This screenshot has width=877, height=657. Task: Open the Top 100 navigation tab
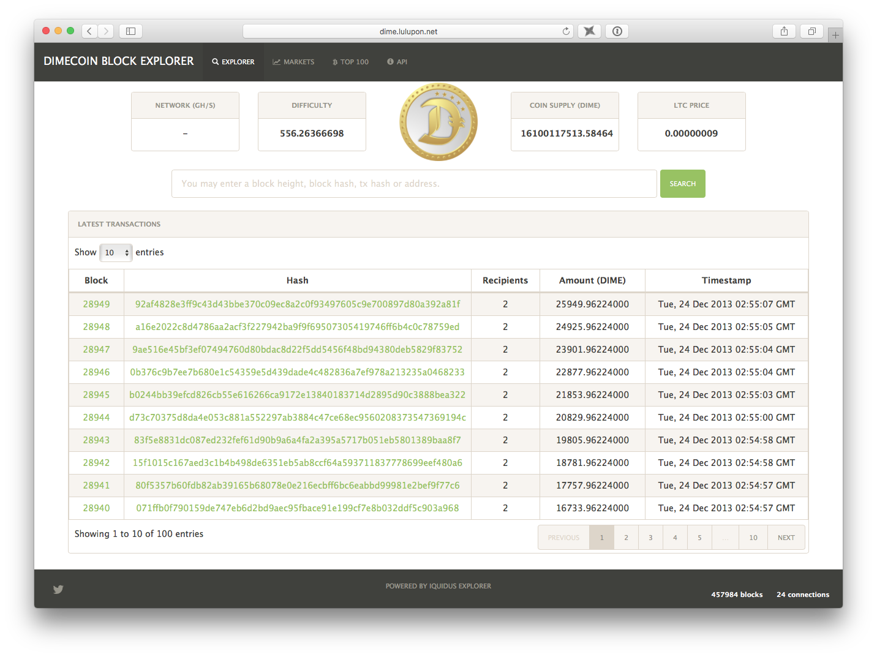350,62
